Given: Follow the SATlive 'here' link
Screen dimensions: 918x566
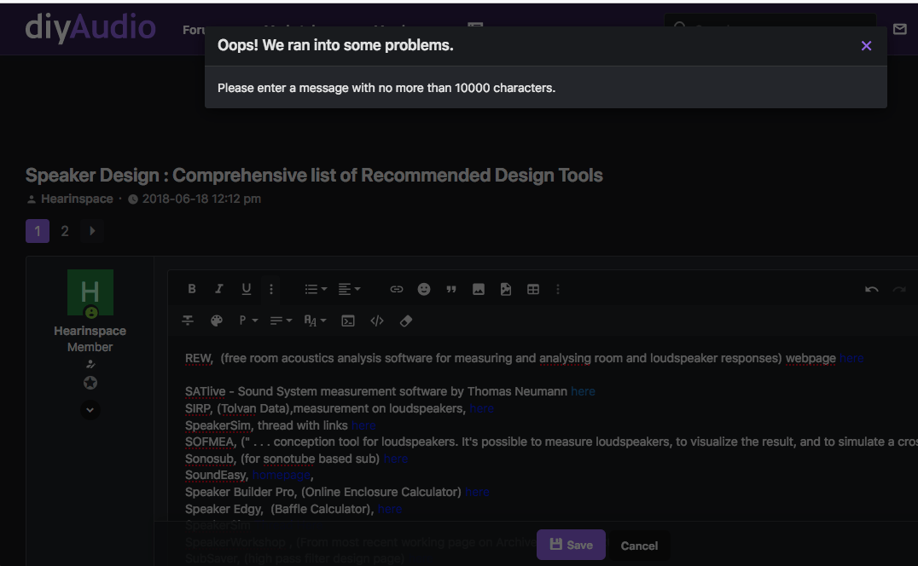Looking at the screenshot, I should click(x=583, y=392).
